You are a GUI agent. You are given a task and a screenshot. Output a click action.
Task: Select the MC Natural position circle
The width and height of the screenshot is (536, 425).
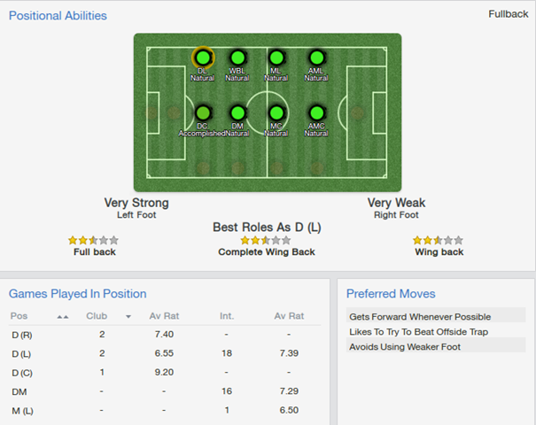[x=276, y=113]
